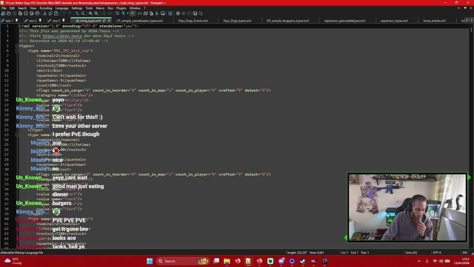Image resolution: width=474 pixels, height=267 pixels.
Task: Zoom out using the toolbar minus magnifier
Action: [96, 13]
